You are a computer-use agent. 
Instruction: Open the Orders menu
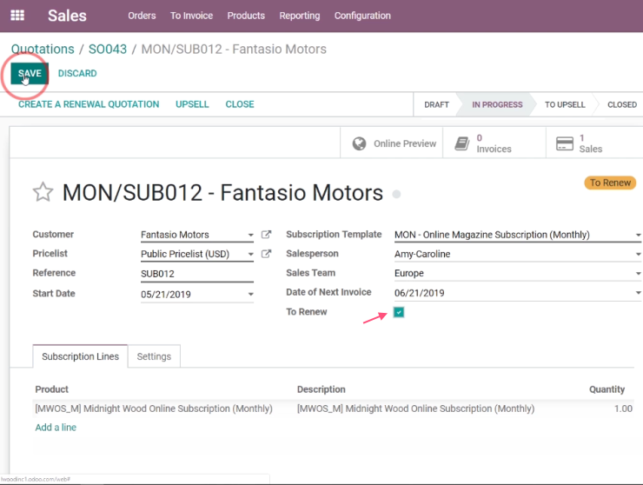point(142,16)
